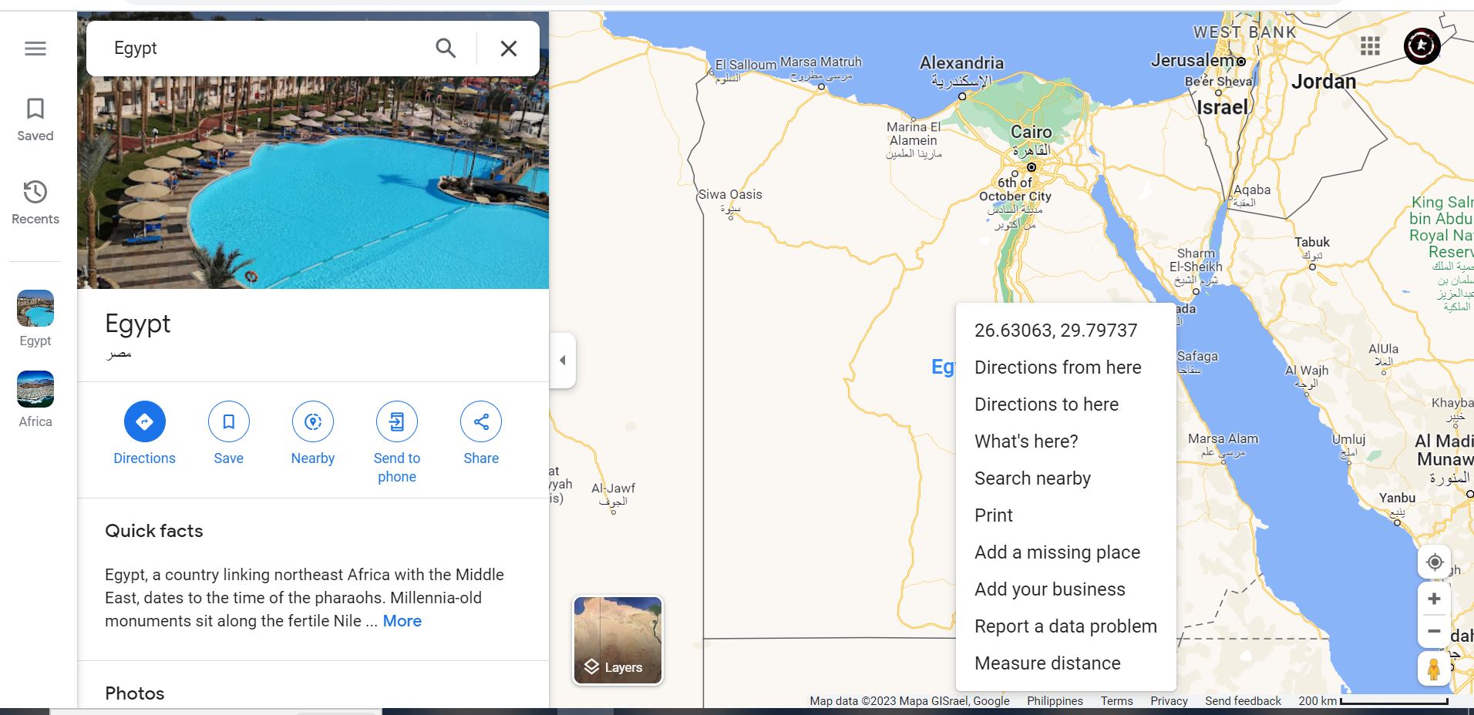Click the Philippines link in map footer
Viewport: 1474px width, 715px height.
[x=1055, y=701]
